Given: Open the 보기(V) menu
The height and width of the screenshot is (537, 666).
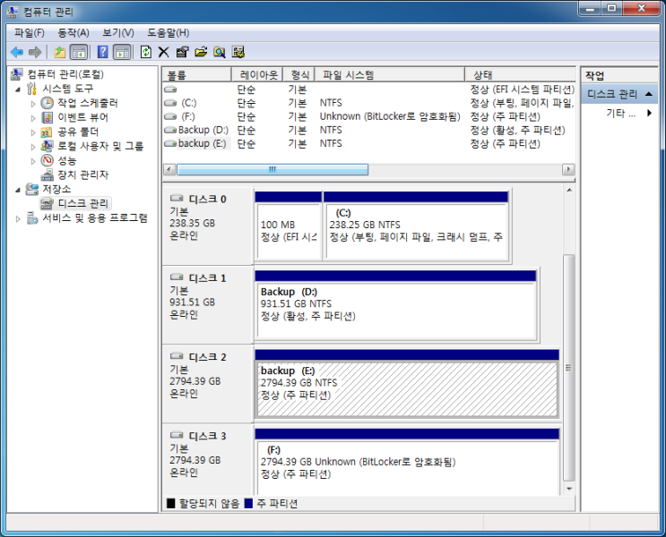Looking at the screenshot, I should point(118,32).
